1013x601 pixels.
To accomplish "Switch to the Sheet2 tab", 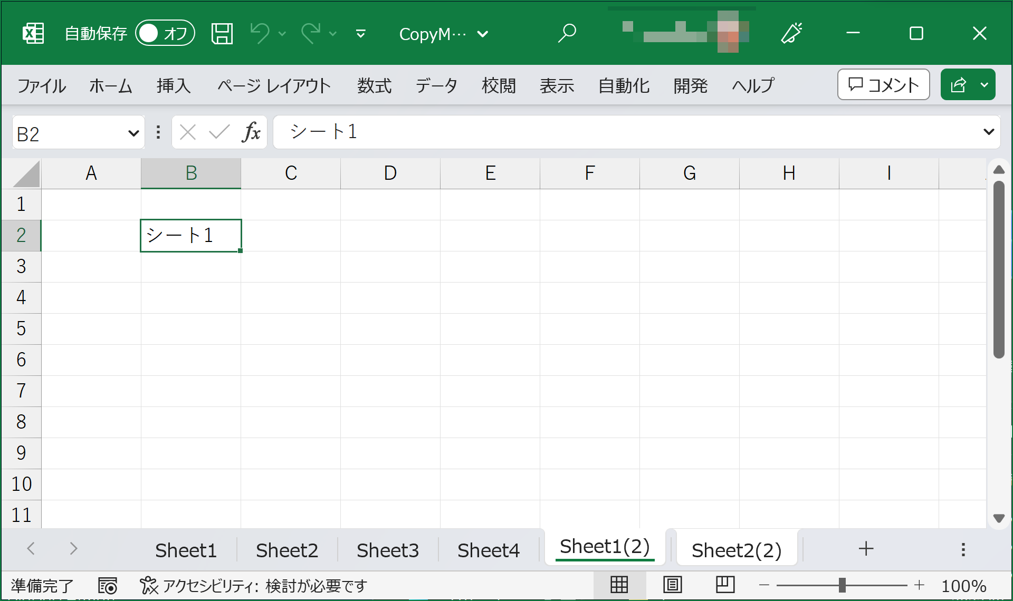I will point(287,550).
